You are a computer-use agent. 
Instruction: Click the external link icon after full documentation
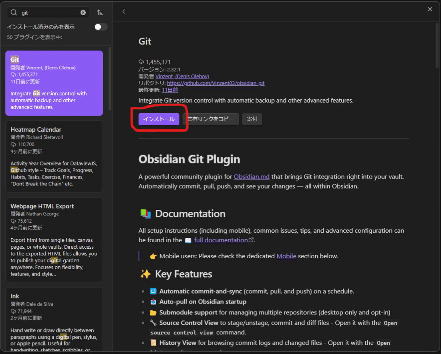[251, 240]
